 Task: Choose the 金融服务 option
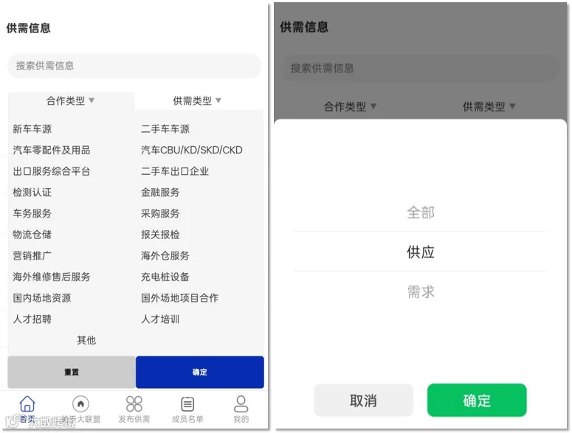pyautogui.click(x=160, y=193)
